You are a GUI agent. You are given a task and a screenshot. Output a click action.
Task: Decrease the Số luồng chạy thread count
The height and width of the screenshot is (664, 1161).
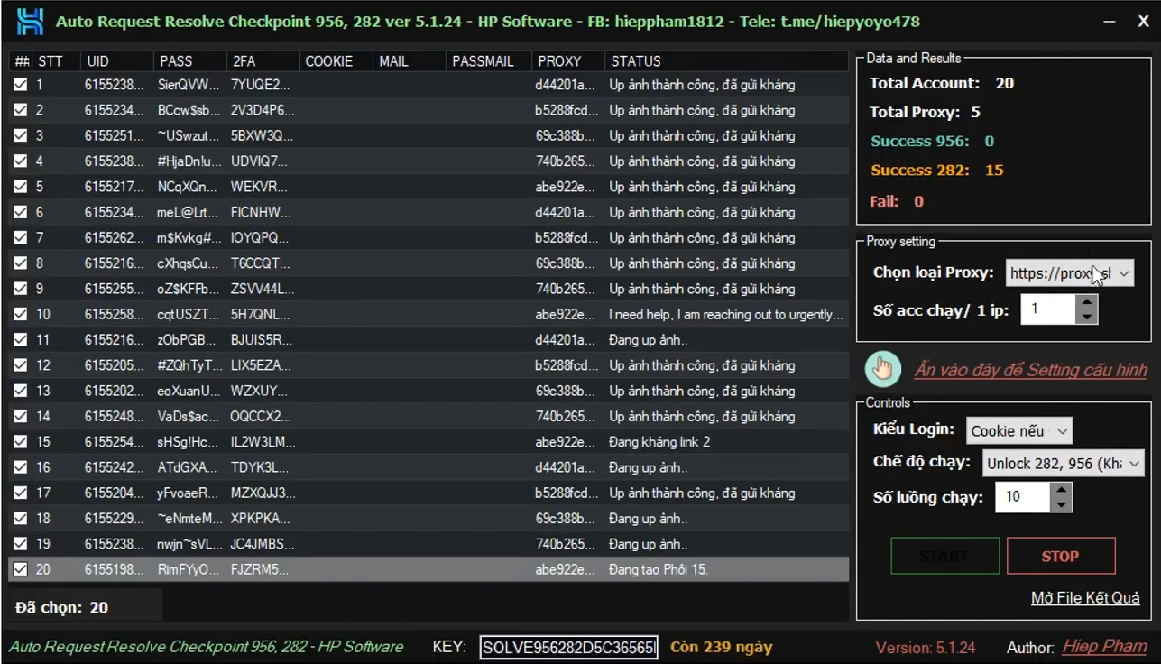1062,504
